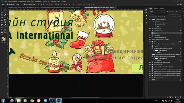Add a layer mask icon
Screen dimensions: 184x103
click(x=170, y=97)
